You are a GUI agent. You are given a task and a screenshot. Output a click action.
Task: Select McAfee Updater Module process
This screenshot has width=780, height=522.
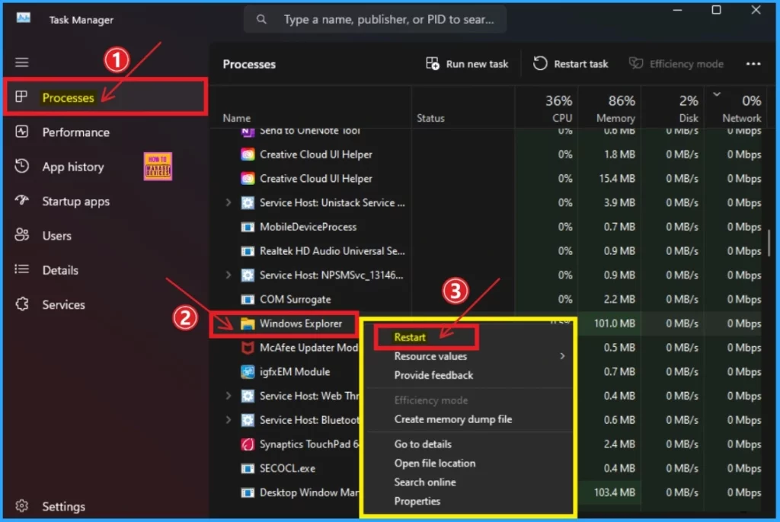[x=308, y=348]
